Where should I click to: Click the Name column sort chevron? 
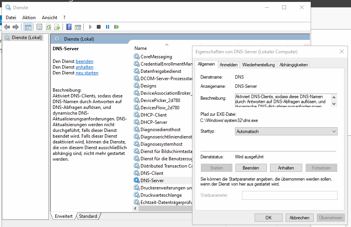166,44
